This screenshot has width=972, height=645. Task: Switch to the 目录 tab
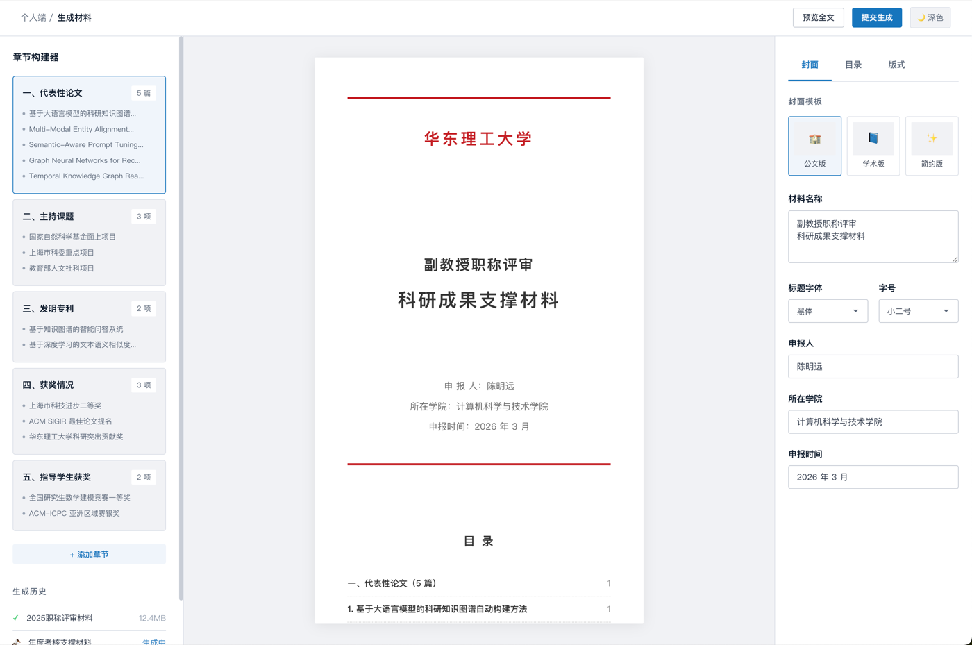pyautogui.click(x=853, y=65)
